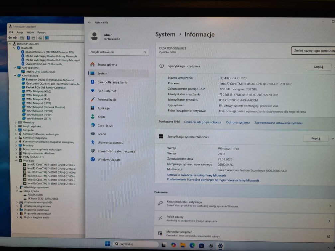Open the blue question-mark Help toolbar icon
Screen dimensions: 335x251
pyautogui.click(x=28, y=38)
